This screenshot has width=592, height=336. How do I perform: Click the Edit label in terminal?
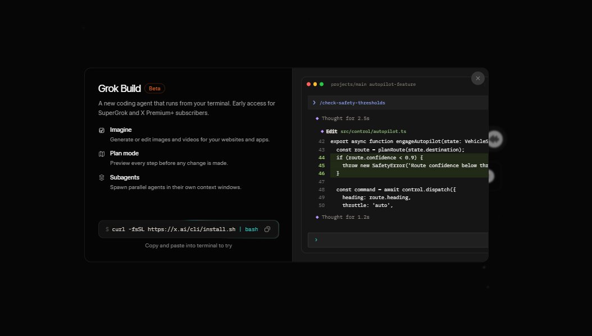[331, 131]
